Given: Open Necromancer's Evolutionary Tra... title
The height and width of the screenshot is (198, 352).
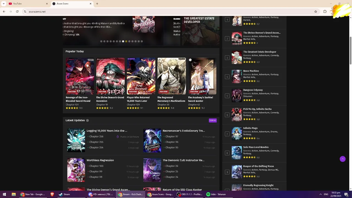Looking at the screenshot, I should (x=184, y=131).
